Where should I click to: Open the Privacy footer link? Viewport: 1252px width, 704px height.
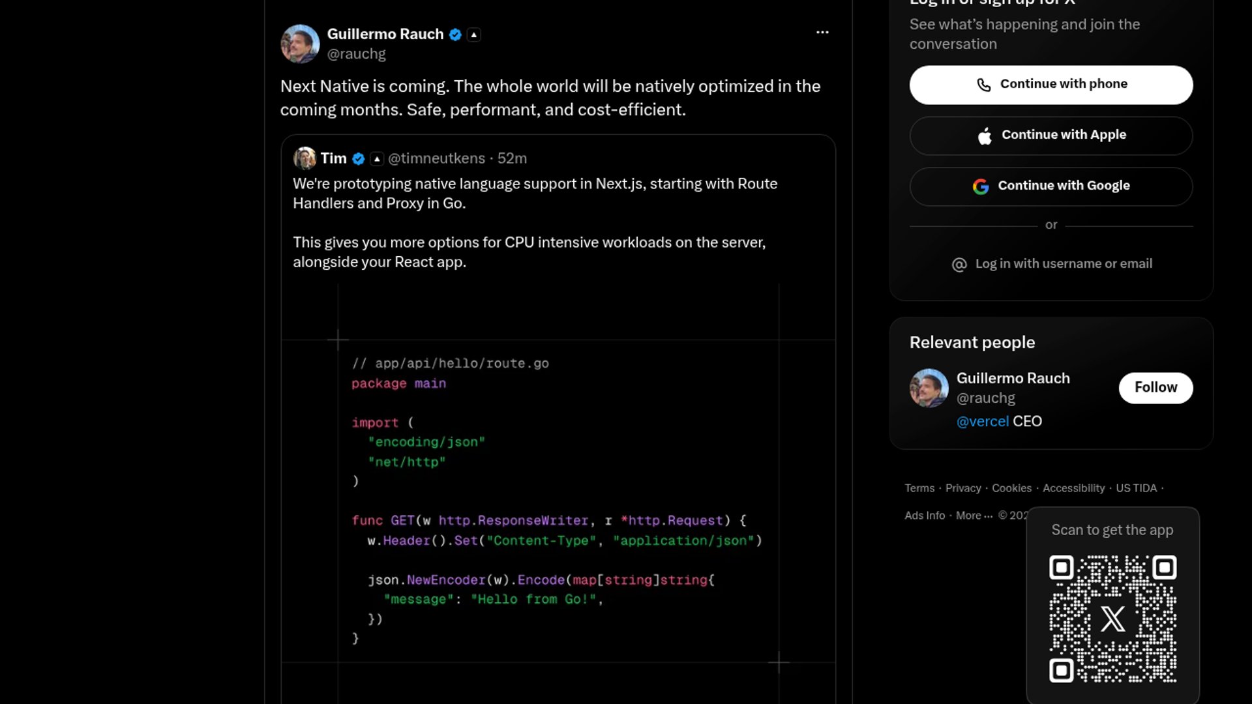point(963,488)
